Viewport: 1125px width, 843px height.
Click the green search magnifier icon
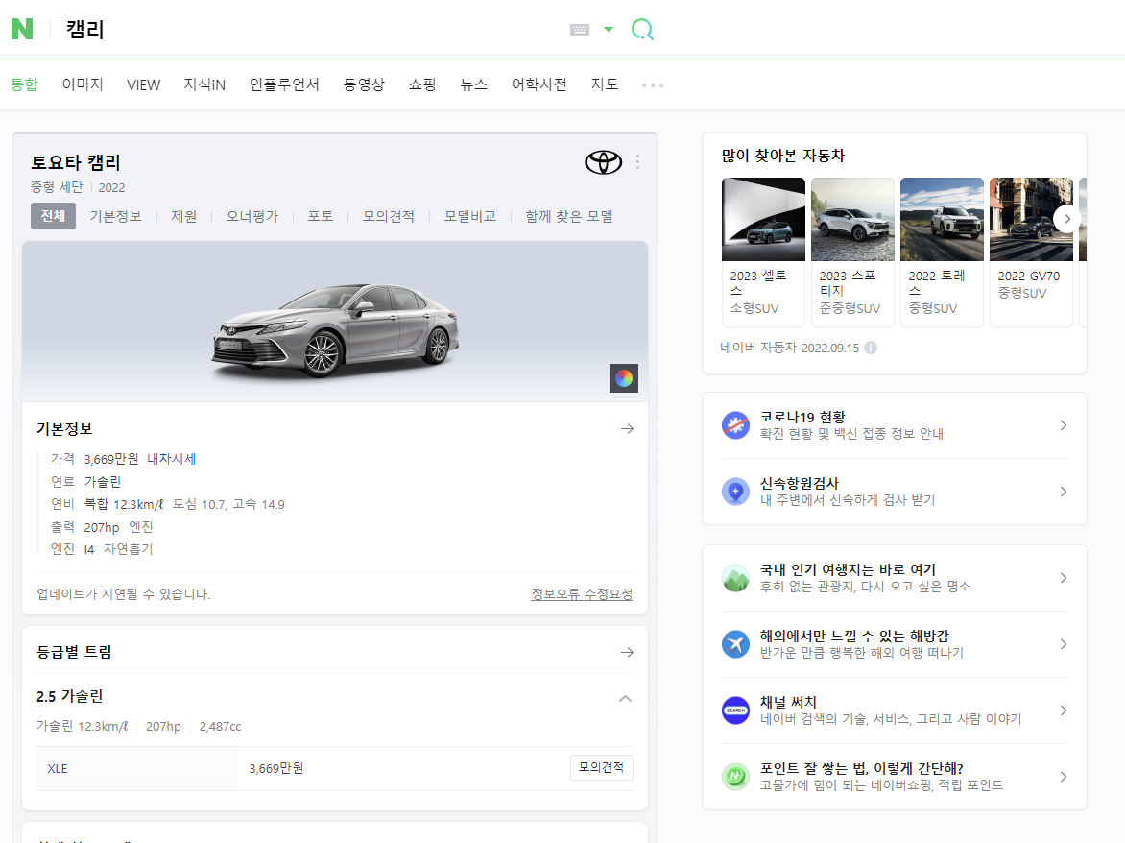[x=642, y=30]
